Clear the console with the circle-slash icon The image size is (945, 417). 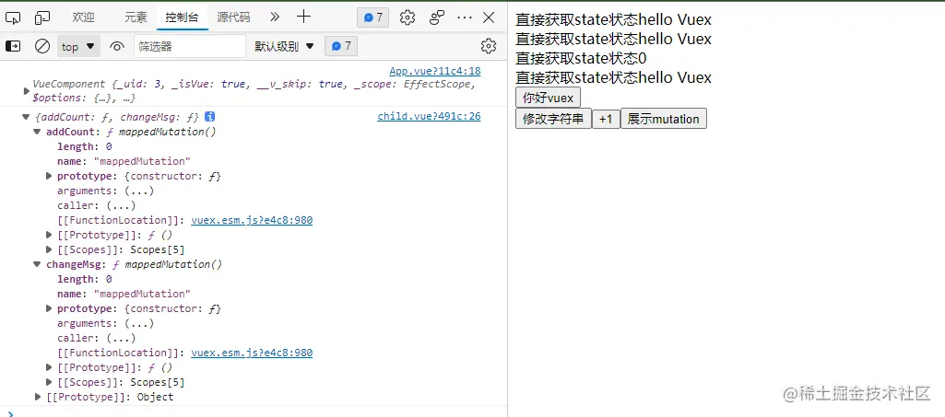[x=42, y=46]
